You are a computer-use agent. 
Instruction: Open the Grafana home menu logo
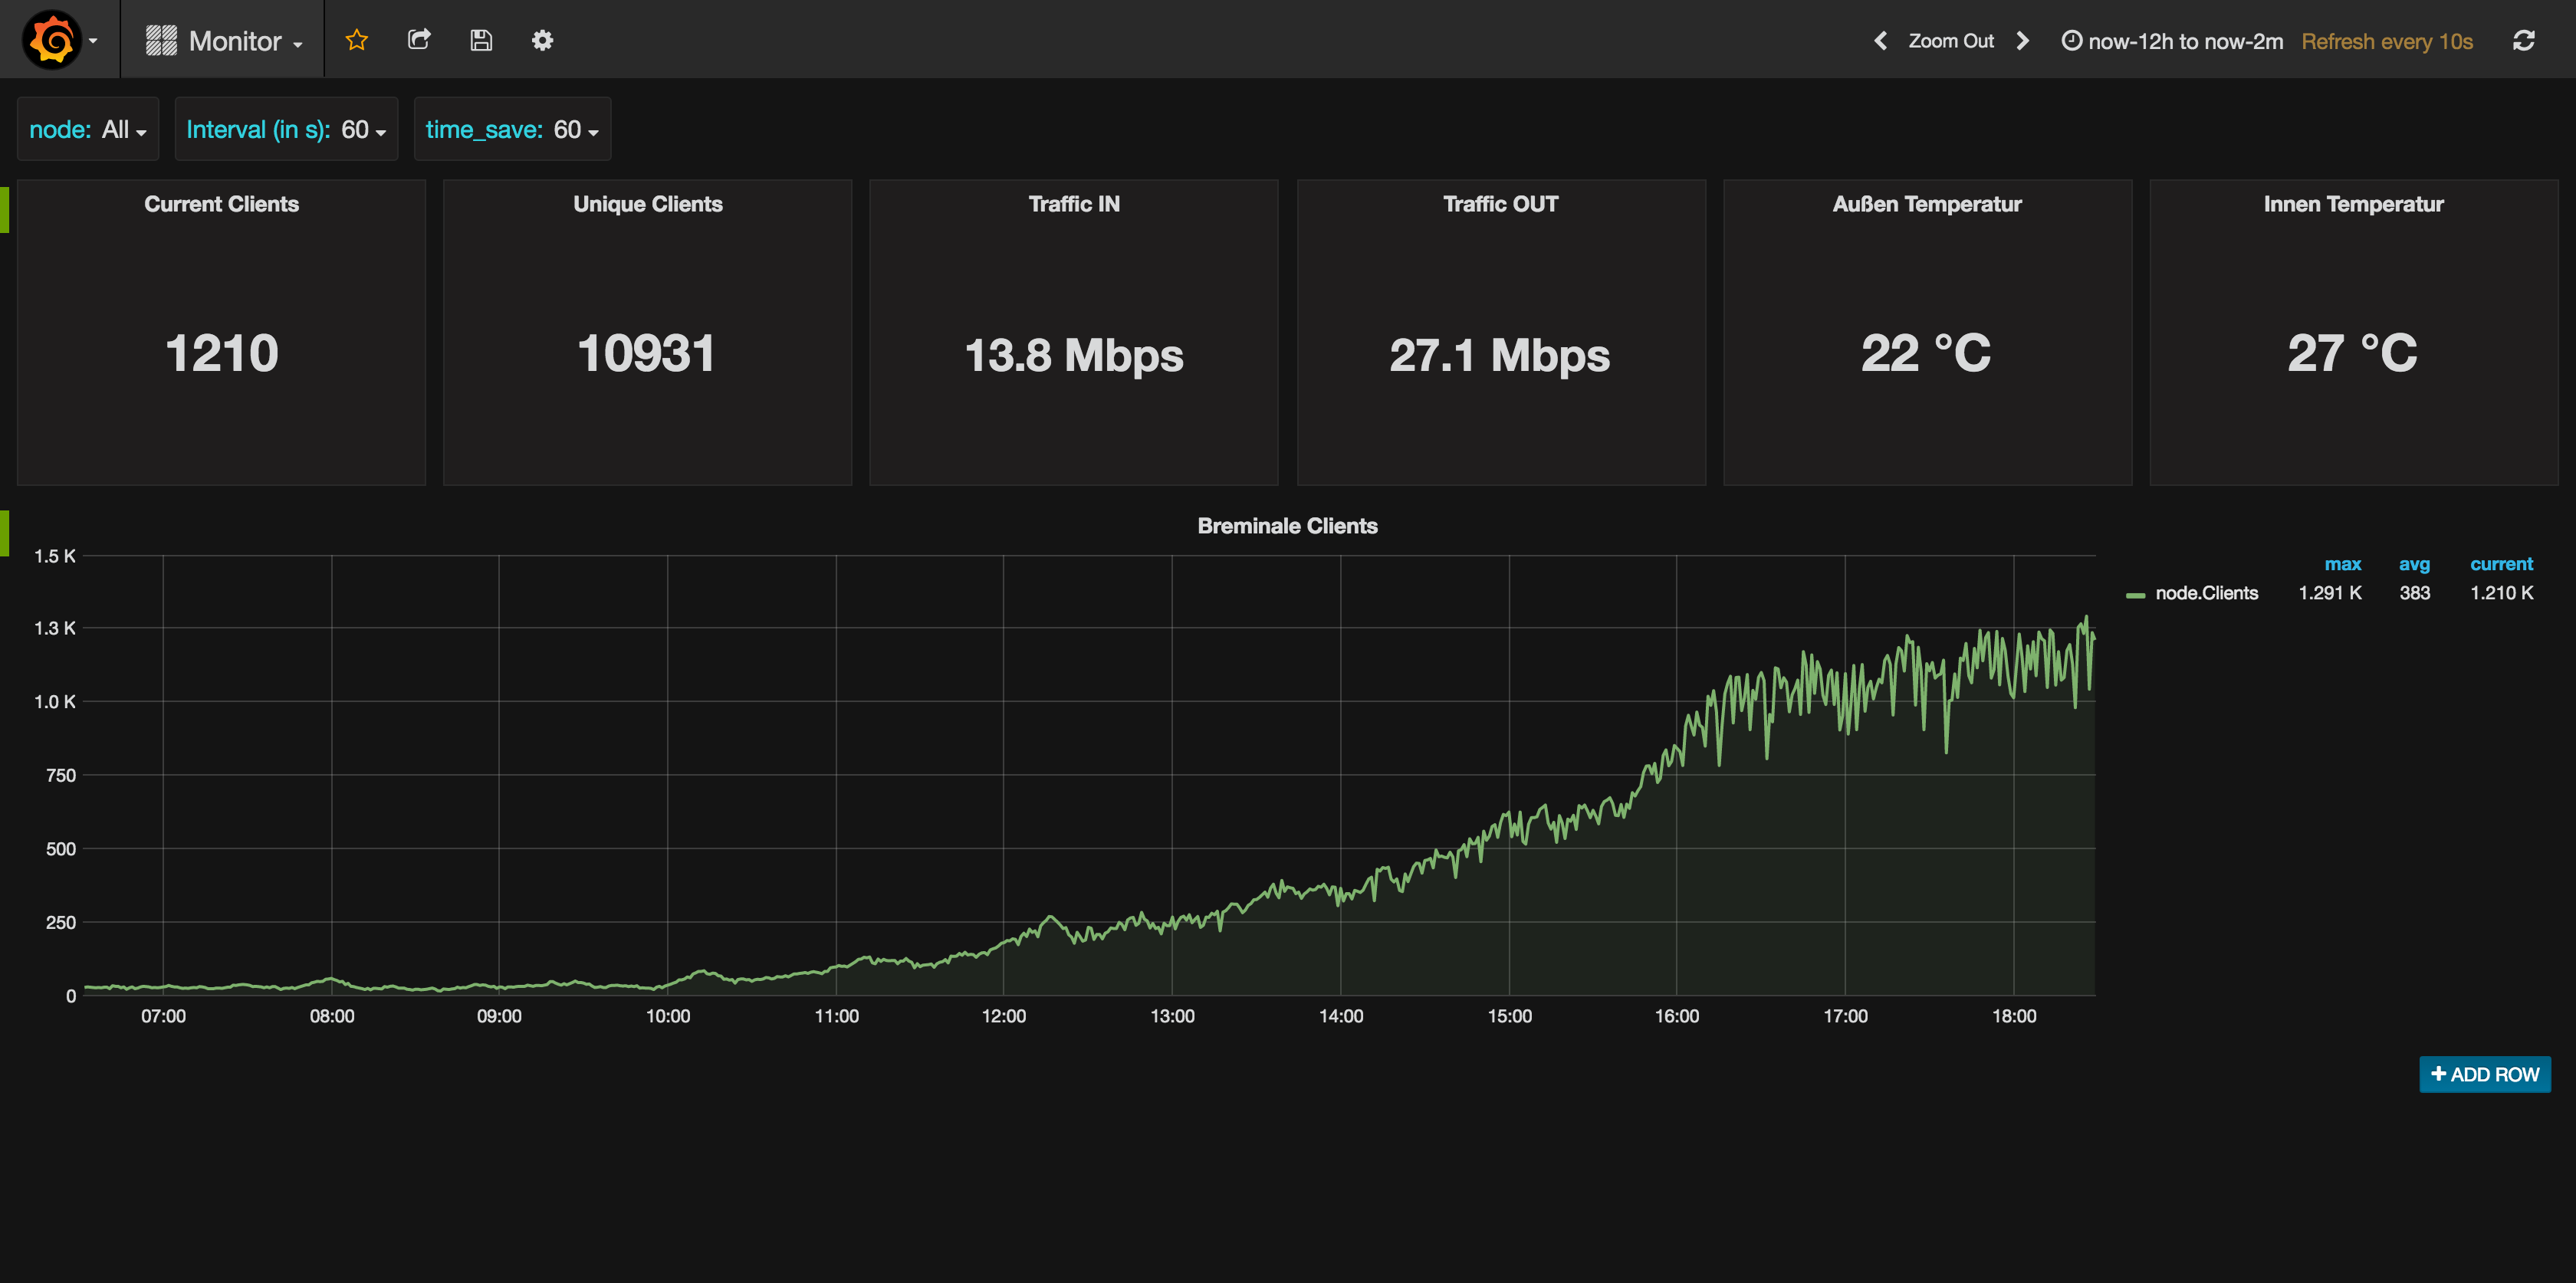point(52,39)
